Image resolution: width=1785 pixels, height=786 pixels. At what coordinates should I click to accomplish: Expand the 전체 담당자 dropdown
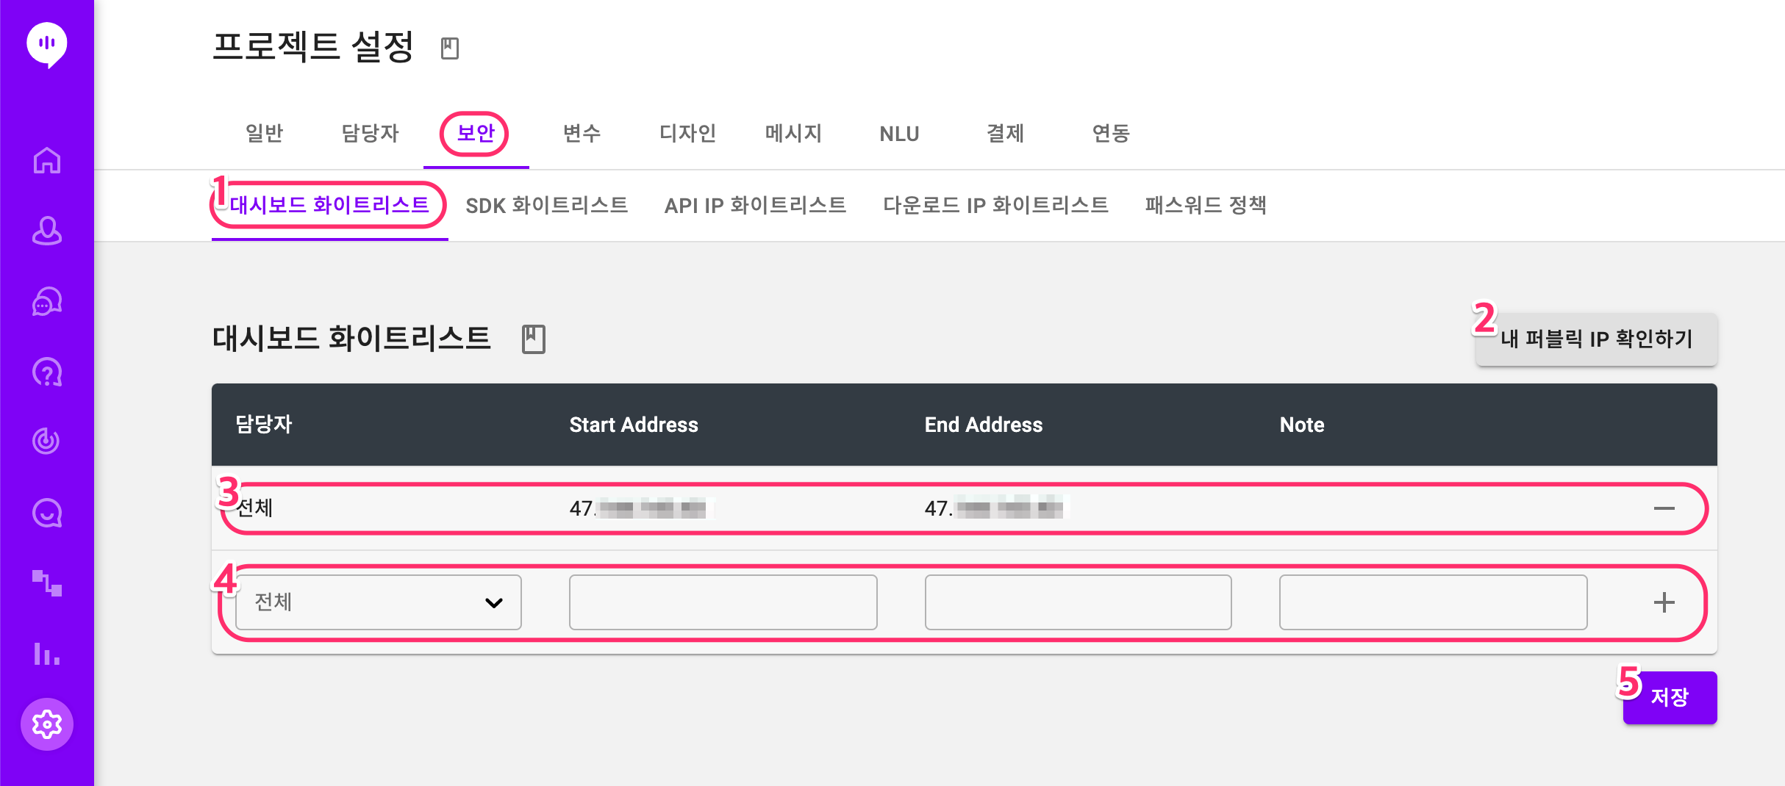point(379,602)
